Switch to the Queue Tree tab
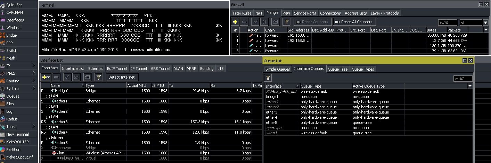This screenshot has height=163, width=491. (337, 69)
